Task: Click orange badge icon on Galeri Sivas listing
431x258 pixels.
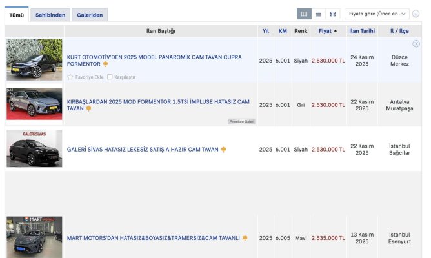Action: tap(223, 150)
